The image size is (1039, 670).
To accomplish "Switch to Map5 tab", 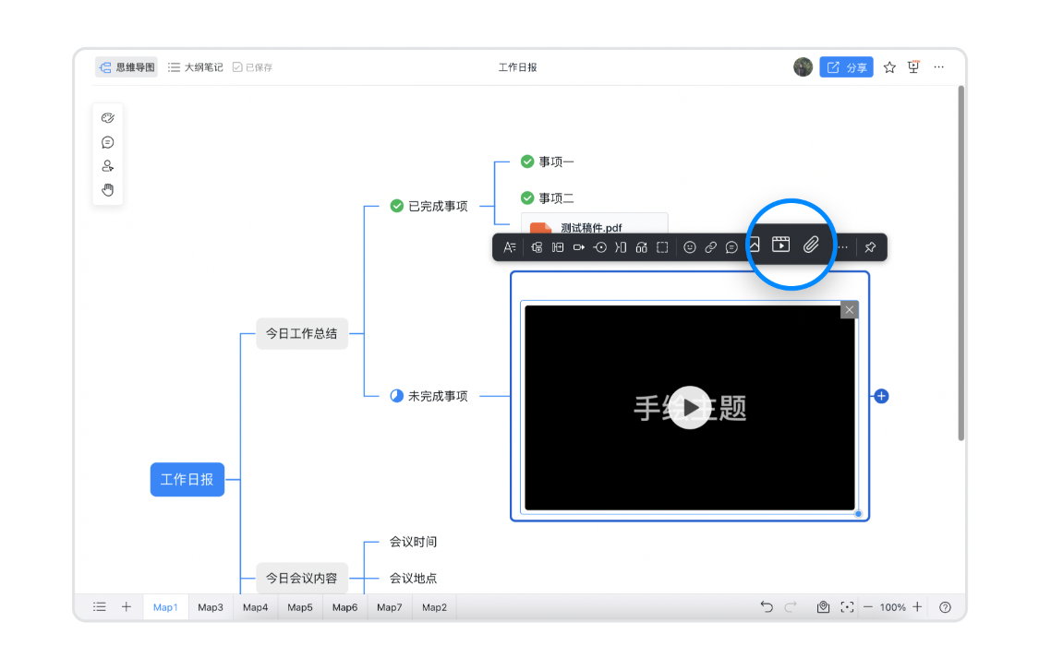I will coord(300,607).
